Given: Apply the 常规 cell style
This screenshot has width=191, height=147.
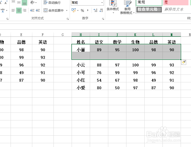Looking at the screenshot, I should (149, 3).
